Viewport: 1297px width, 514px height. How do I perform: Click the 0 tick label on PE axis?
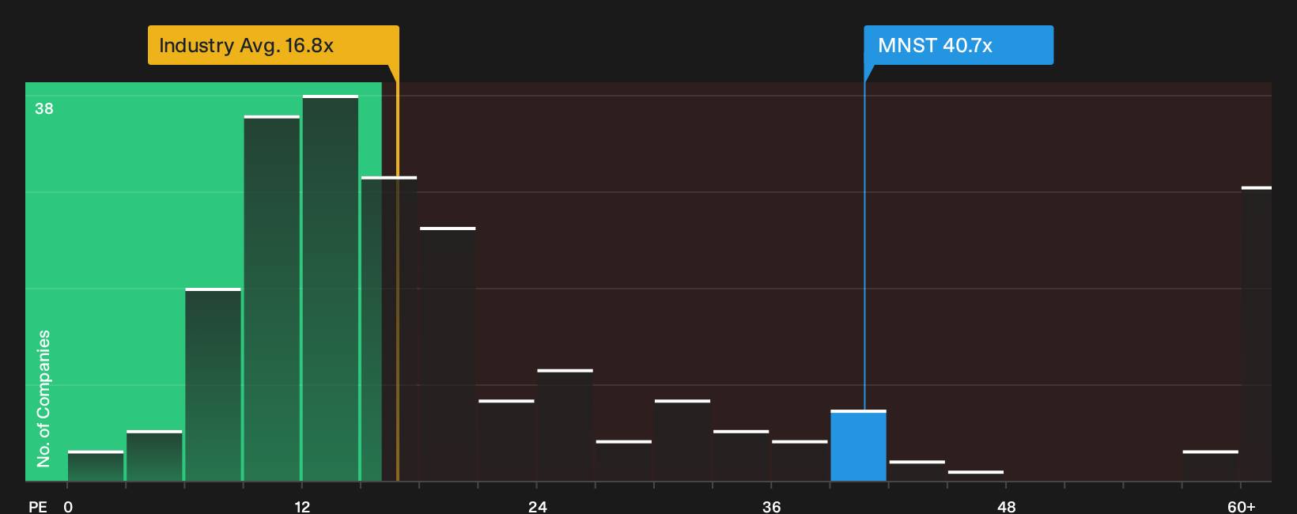pos(68,507)
